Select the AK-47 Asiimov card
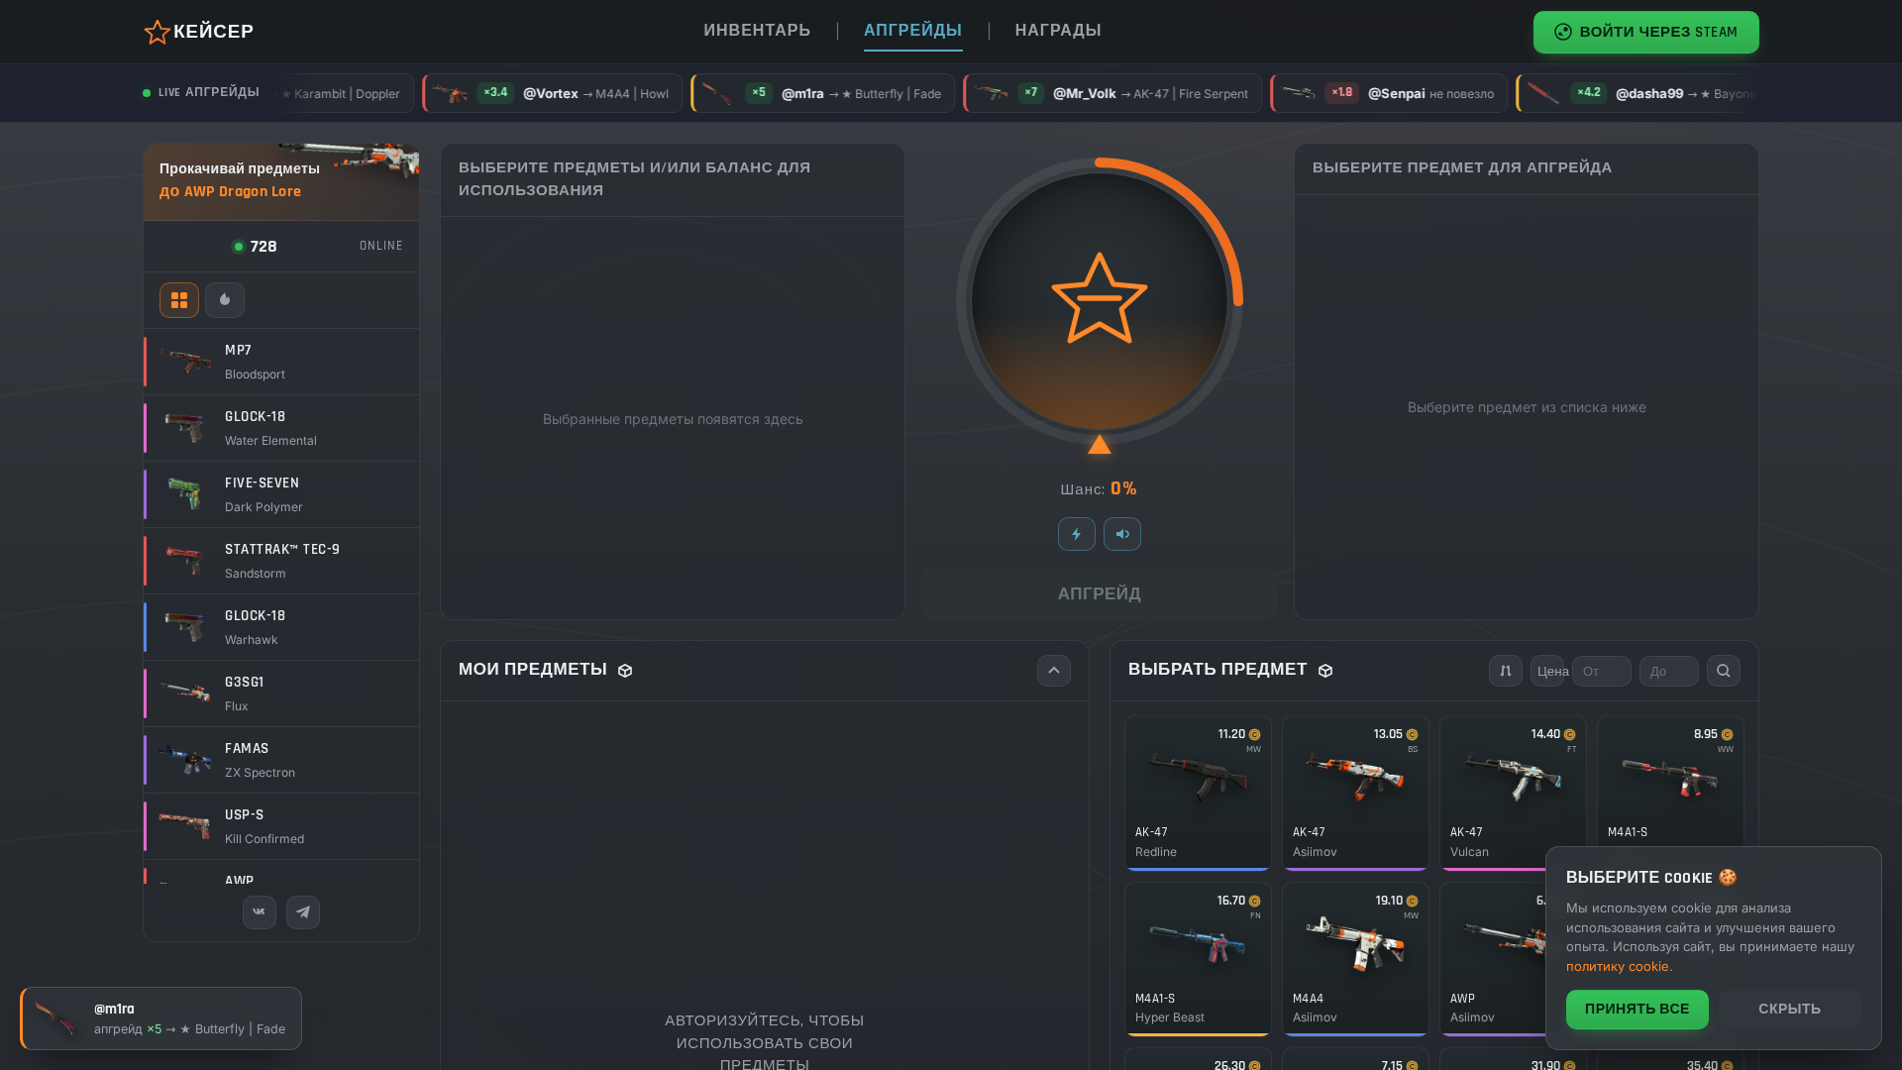The width and height of the screenshot is (1902, 1070). [x=1355, y=794]
